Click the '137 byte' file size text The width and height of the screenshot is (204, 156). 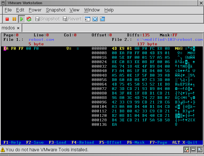[147, 44]
